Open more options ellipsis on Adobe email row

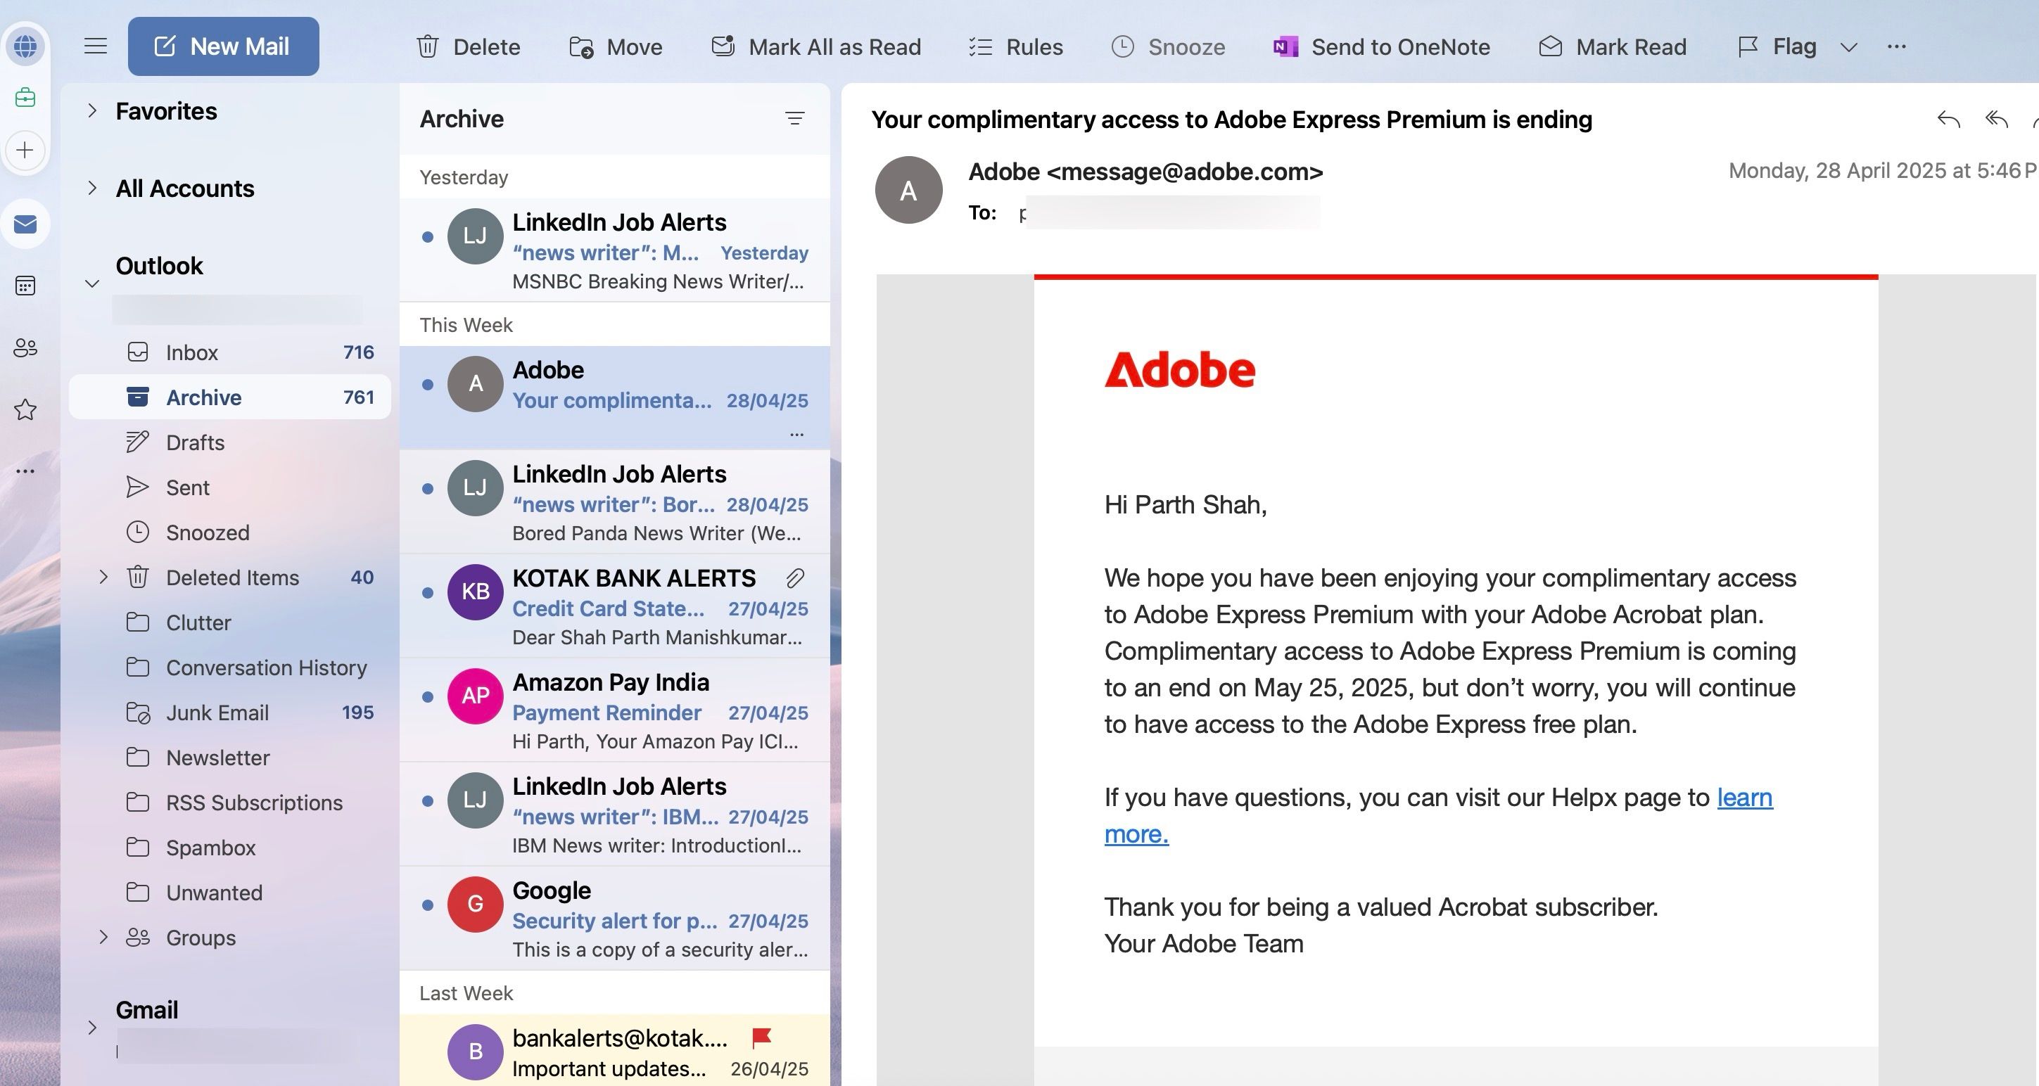[x=796, y=434]
